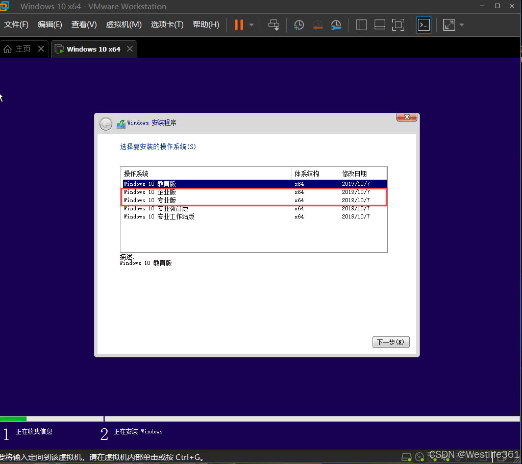Viewport: 522px width, 464px height.
Task: Click the hard disk status icon
Action: (406, 457)
